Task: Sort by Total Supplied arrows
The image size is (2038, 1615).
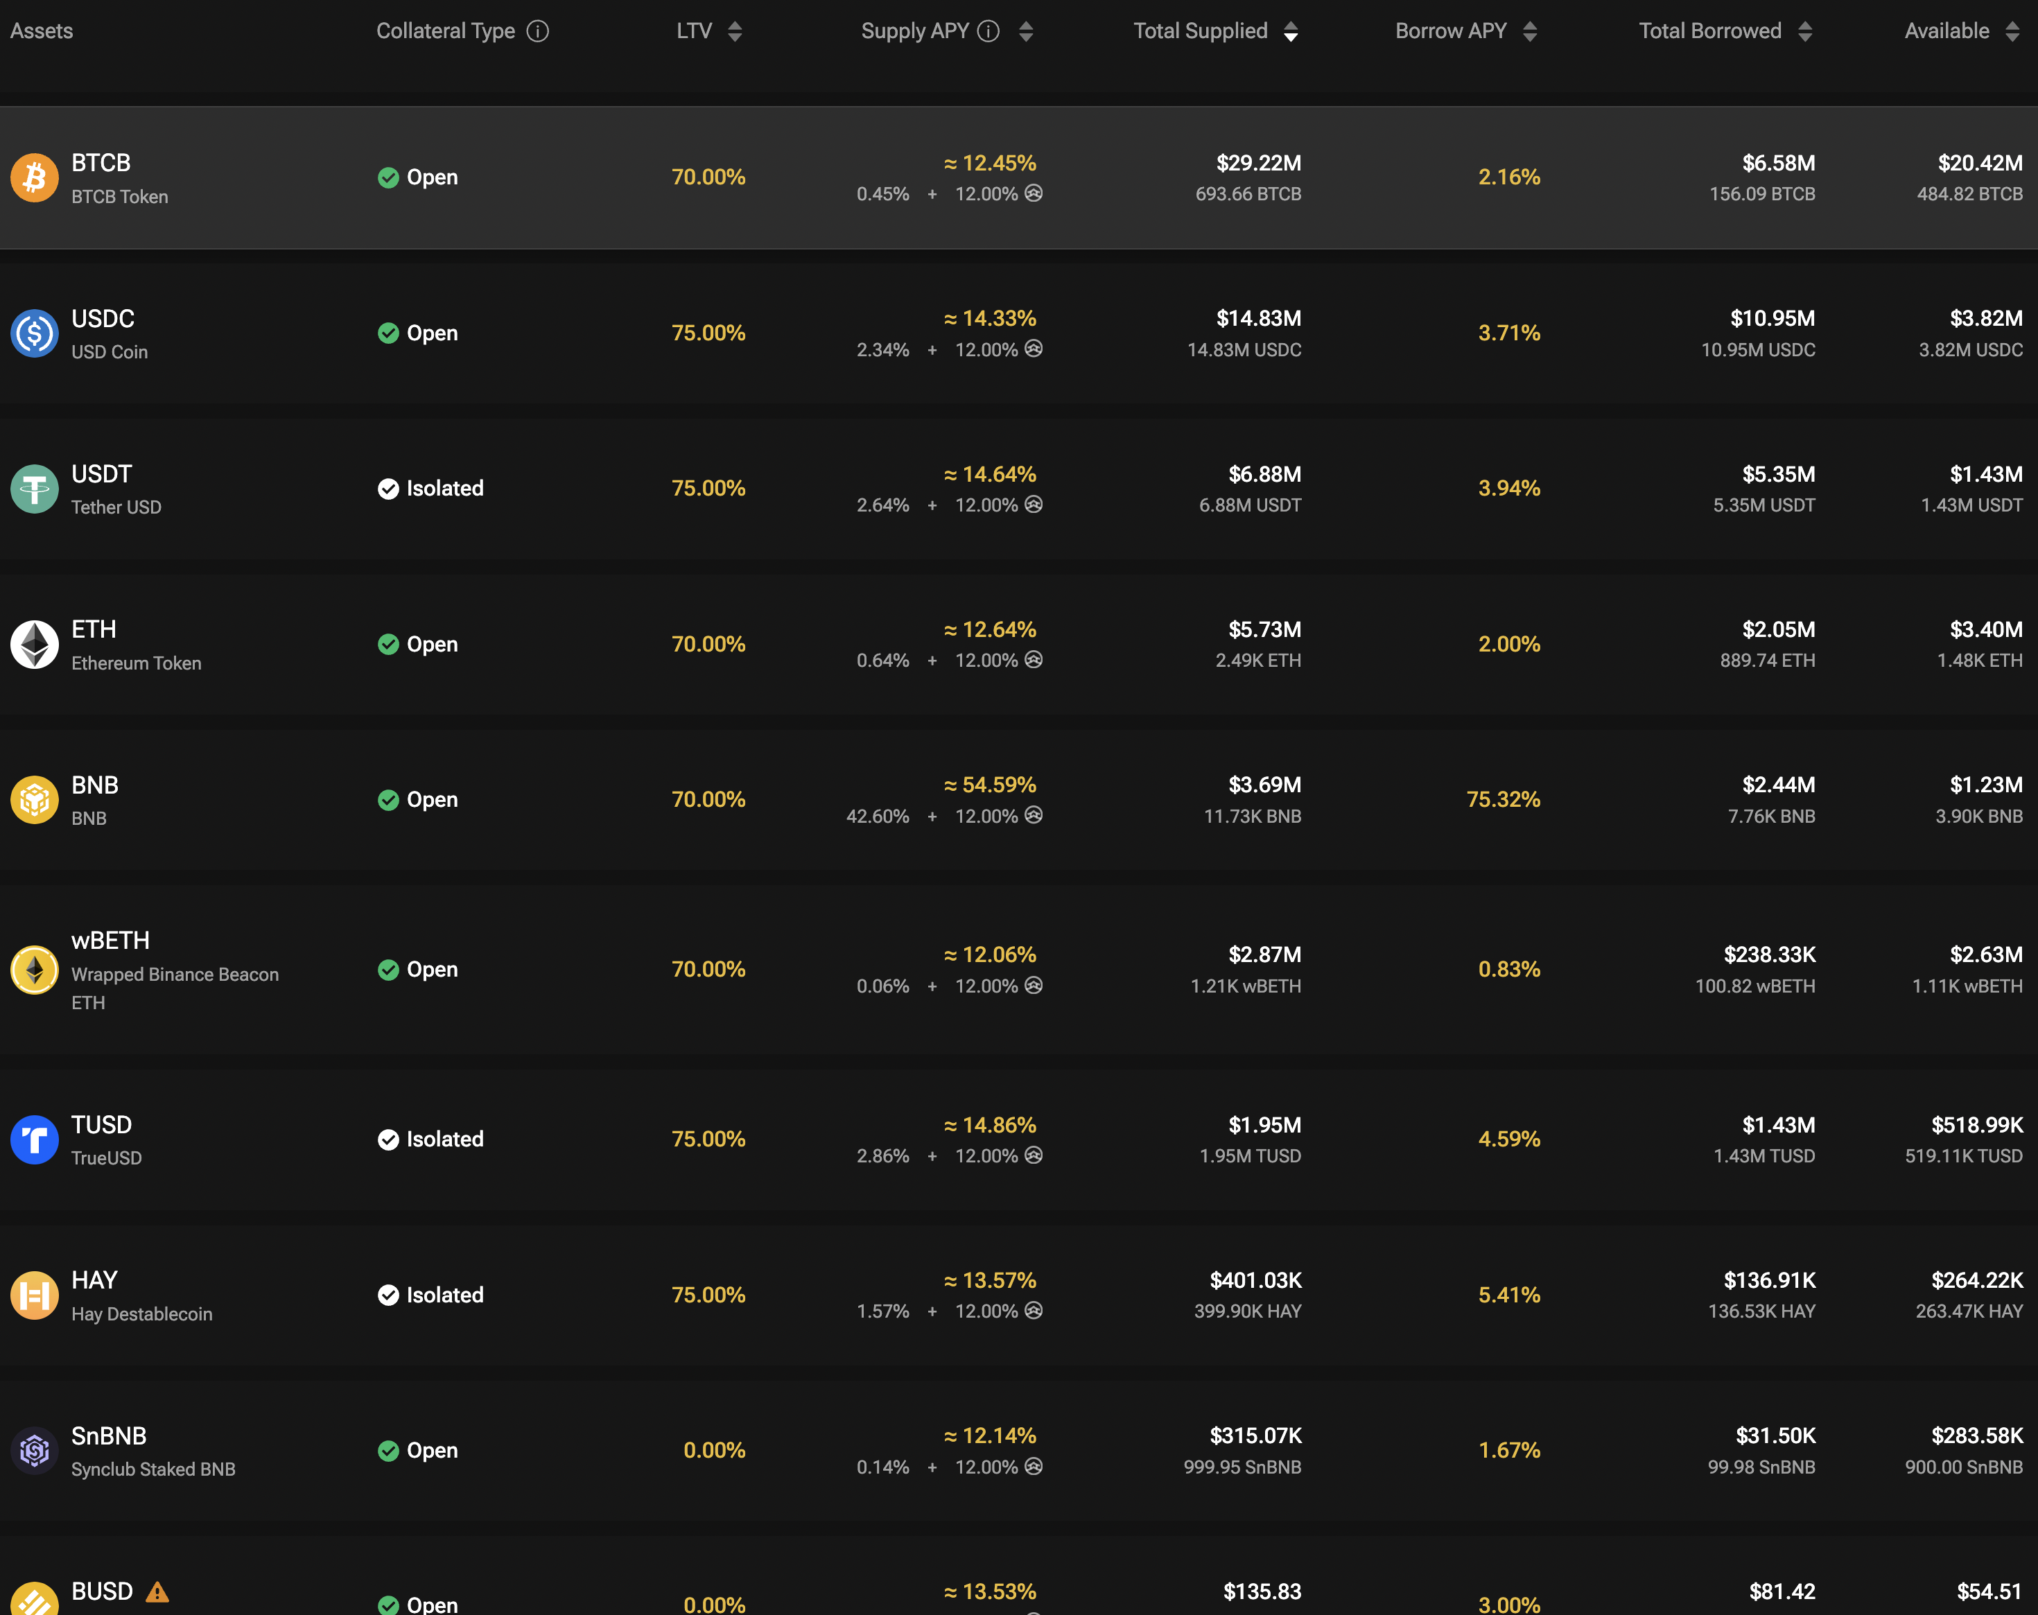Action: point(1291,31)
